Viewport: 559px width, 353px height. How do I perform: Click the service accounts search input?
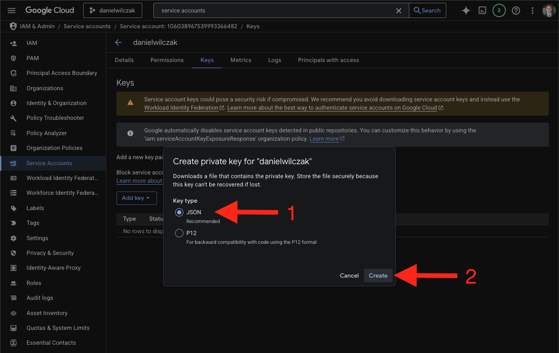tap(275, 10)
